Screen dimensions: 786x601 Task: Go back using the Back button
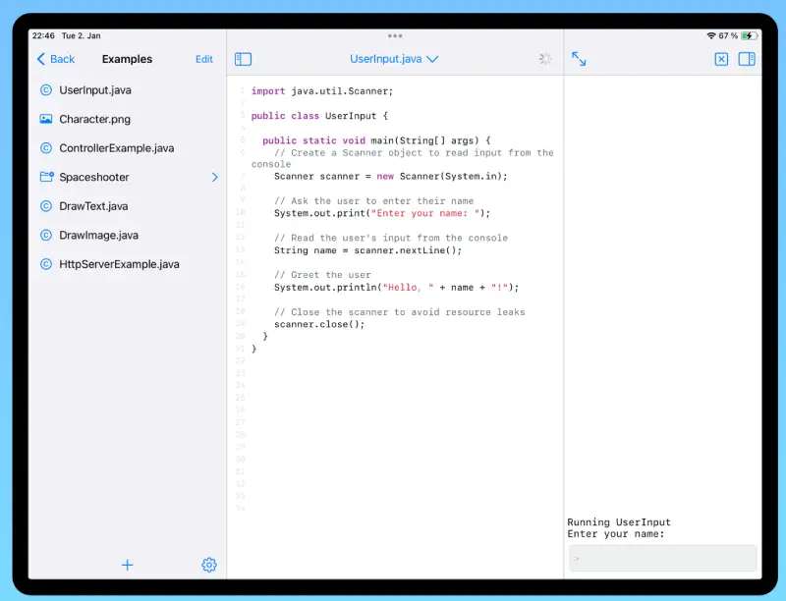pos(56,59)
